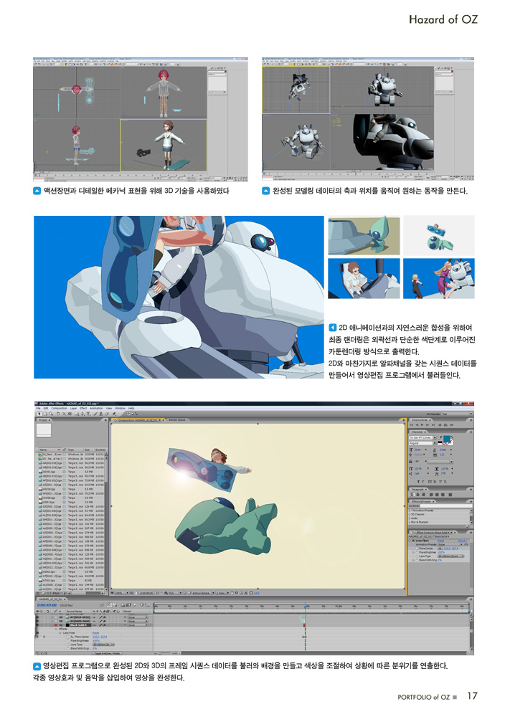Open the Workspace dropdown showing Text
505x717 pixels.
(457, 414)
